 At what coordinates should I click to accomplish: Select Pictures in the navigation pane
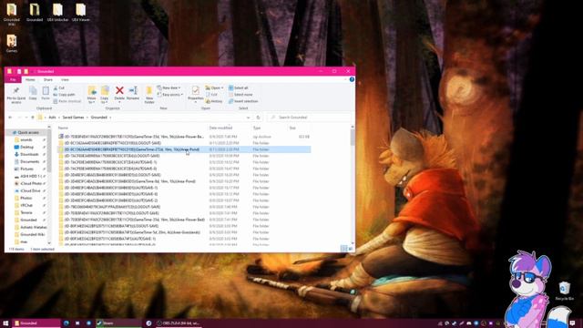[x=26, y=169]
